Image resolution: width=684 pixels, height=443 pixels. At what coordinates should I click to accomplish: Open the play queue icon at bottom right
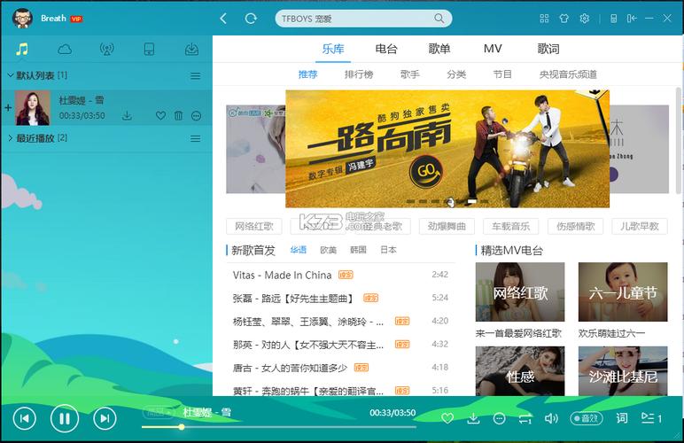tap(651, 417)
